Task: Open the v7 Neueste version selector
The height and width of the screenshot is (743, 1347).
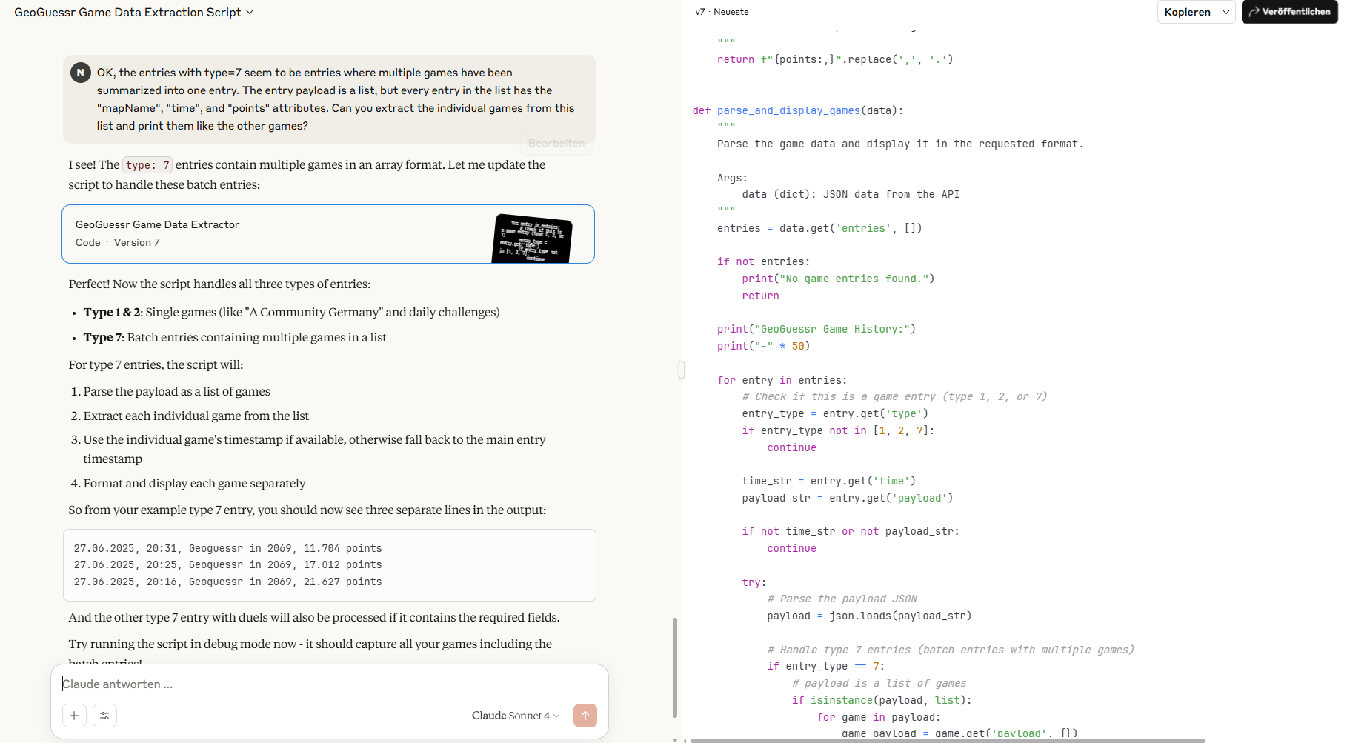Action: pyautogui.click(x=722, y=12)
